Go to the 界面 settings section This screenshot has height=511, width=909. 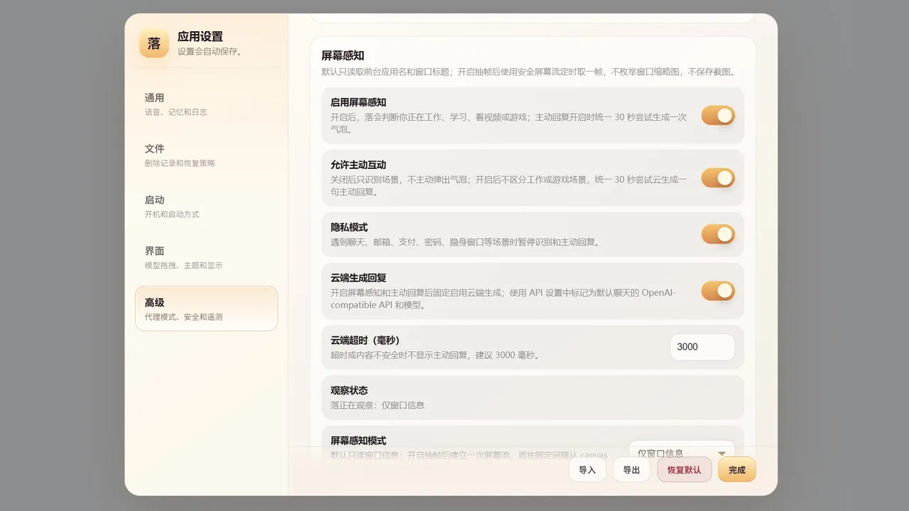tap(206, 258)
